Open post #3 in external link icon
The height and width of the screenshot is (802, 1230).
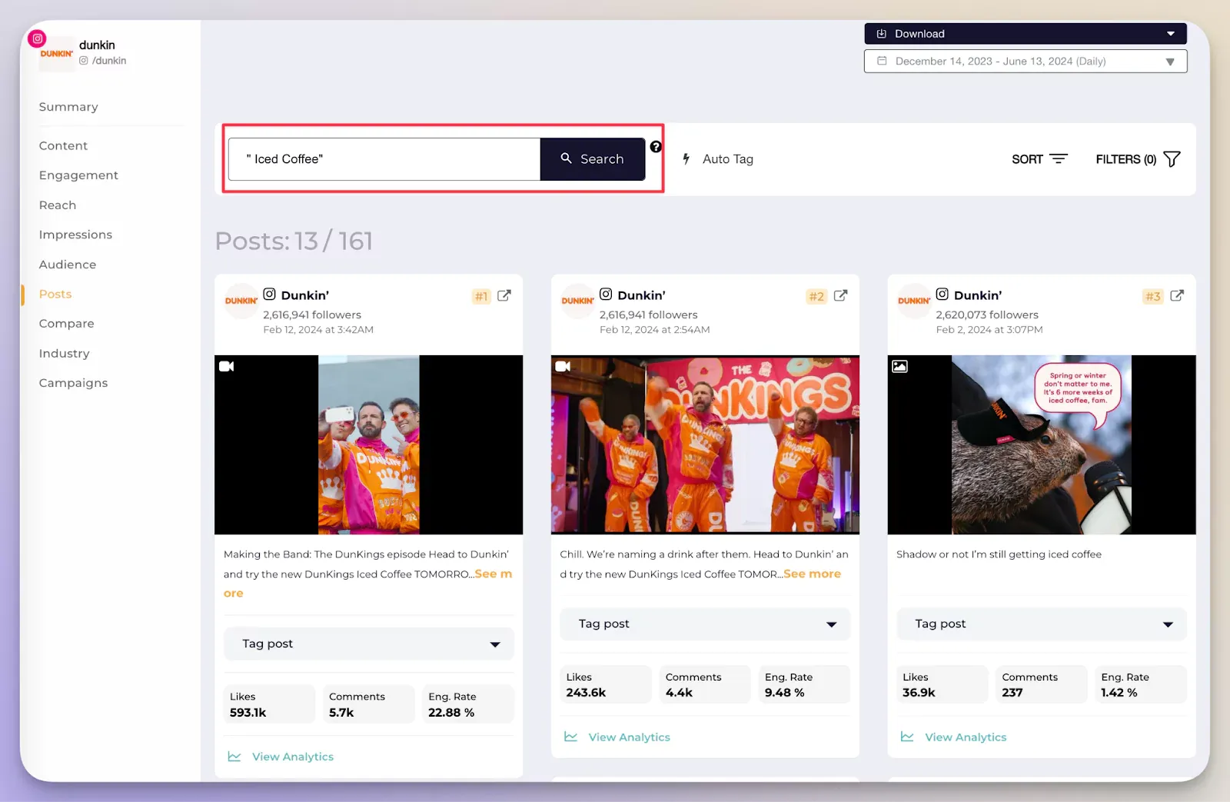click(1177, 295)
